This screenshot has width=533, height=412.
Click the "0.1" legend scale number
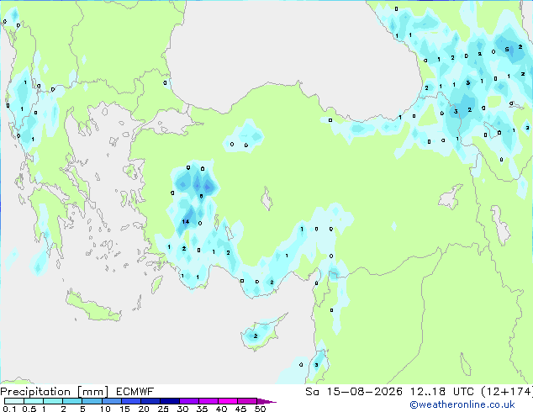pos(9,409)
